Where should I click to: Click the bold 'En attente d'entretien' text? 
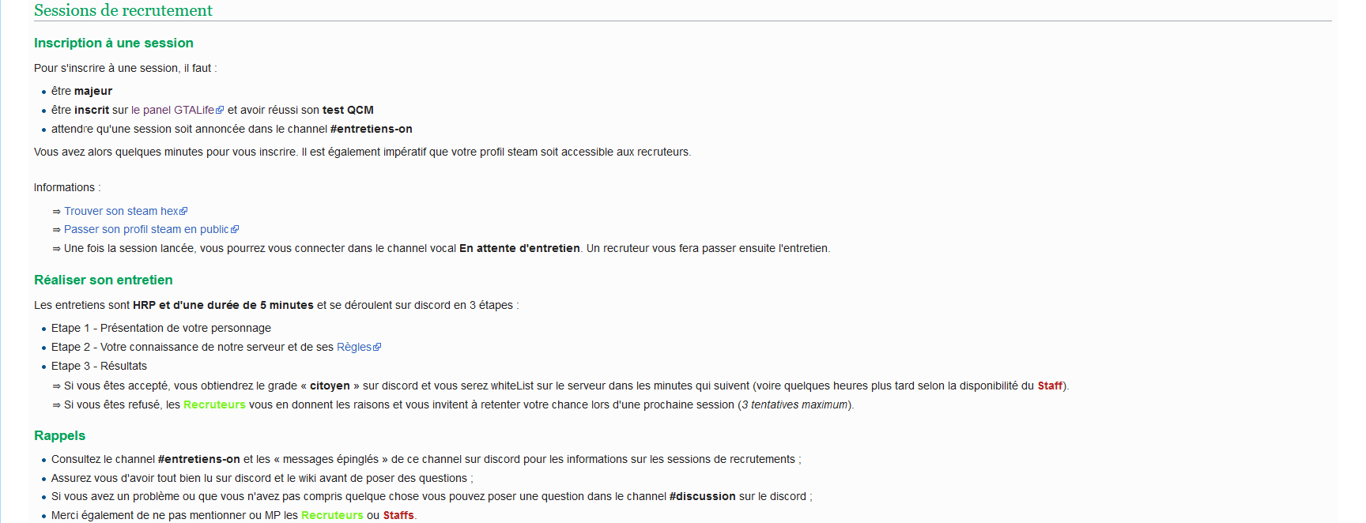coord(519,248)
